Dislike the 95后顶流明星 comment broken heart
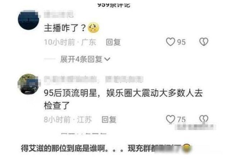Viewport: 230px width, 159px height. (204, 119)
